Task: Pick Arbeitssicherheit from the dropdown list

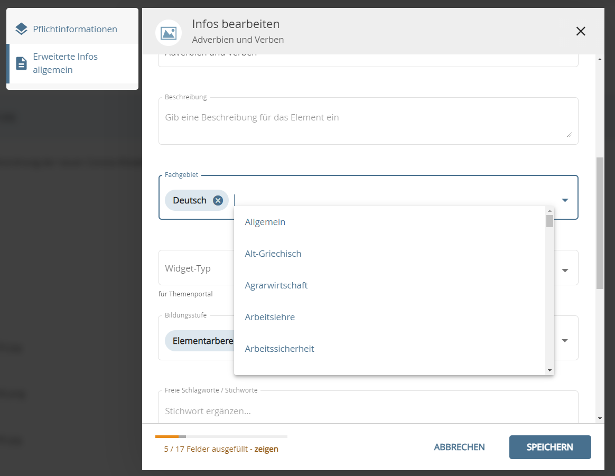Action: point(389,349)
